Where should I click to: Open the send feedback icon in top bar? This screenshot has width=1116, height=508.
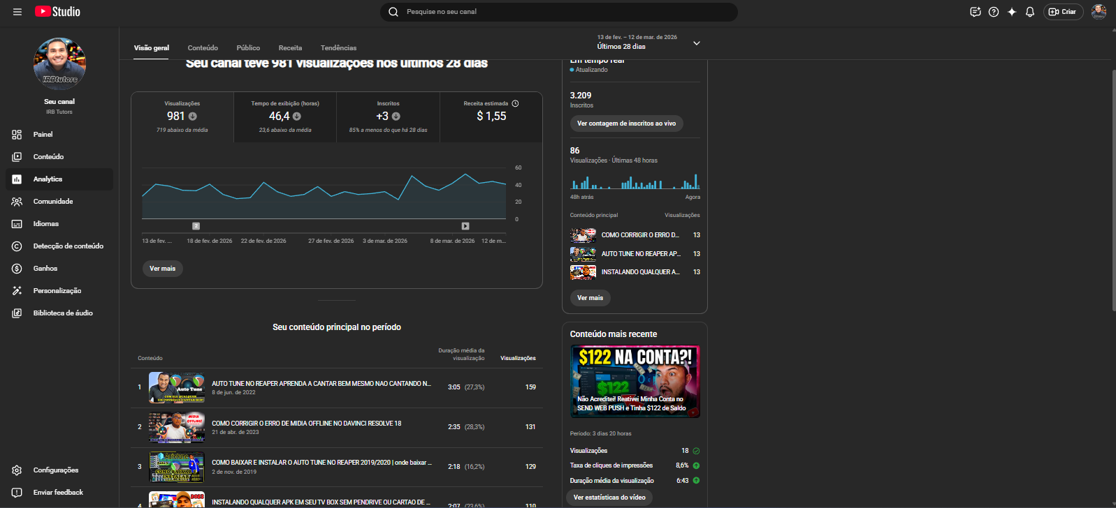pyautogui.click(x=975, y=12)
